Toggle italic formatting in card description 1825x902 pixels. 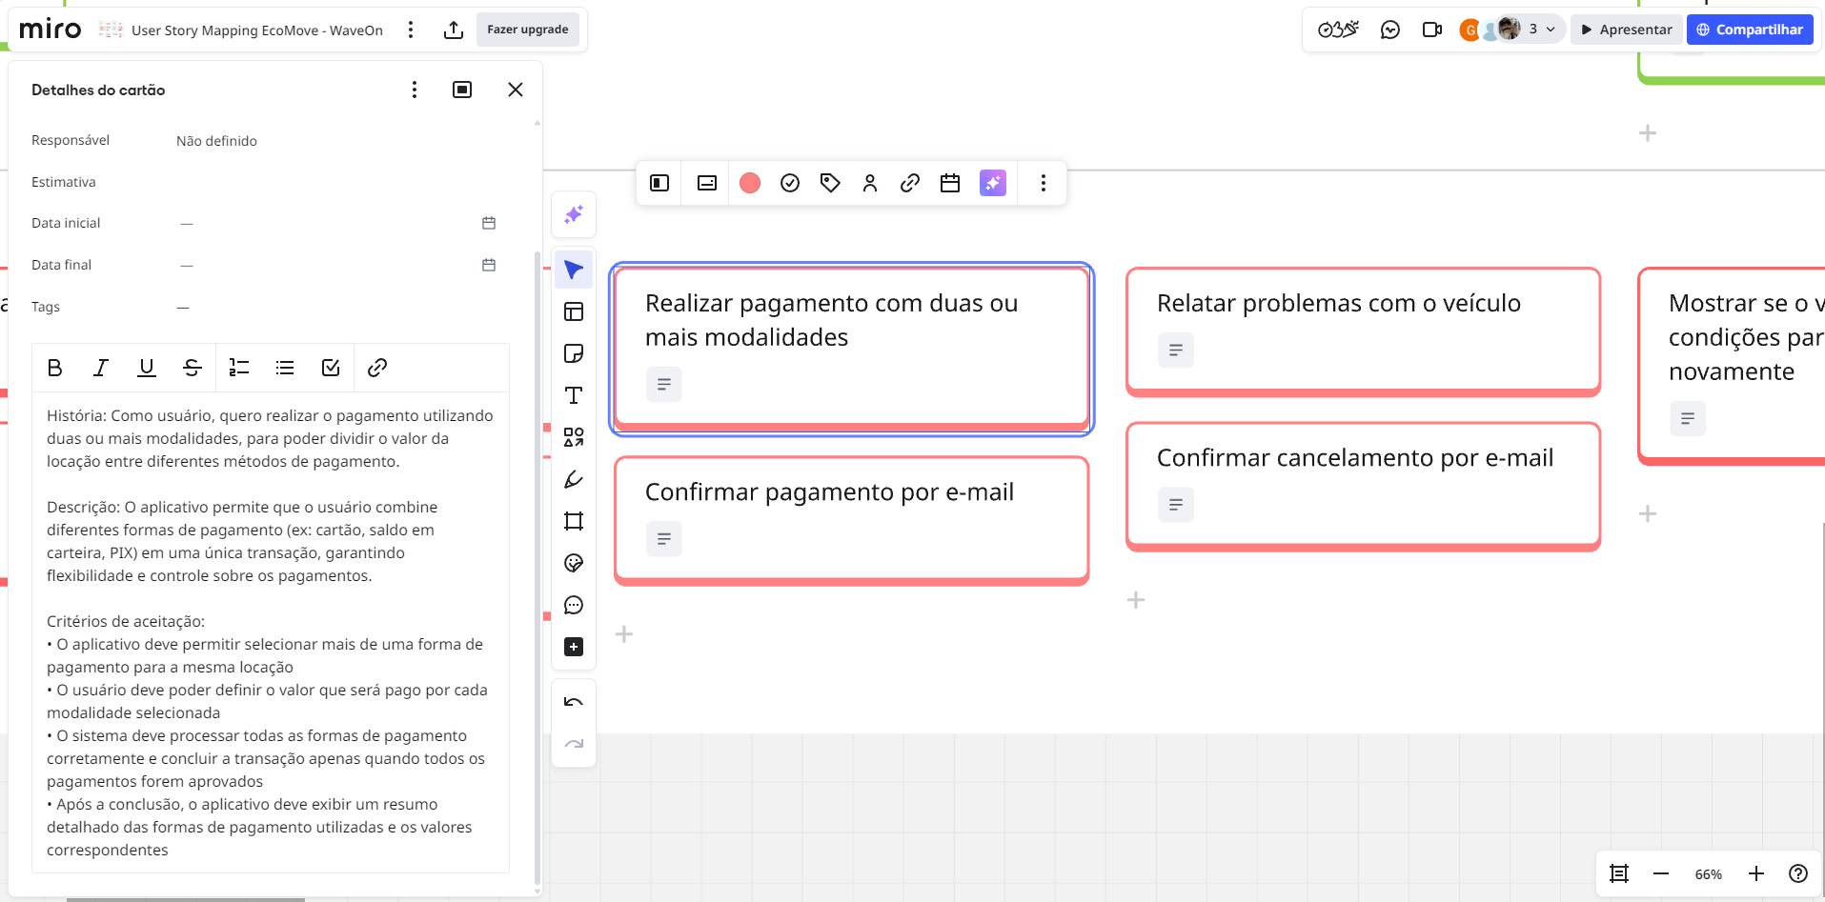click(x=101, y=368)
